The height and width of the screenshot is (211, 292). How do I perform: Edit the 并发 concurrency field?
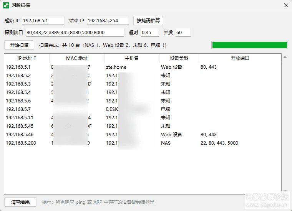coord(183,33)
